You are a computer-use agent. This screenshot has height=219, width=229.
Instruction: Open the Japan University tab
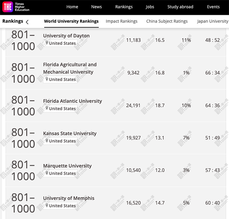point(213,21)
